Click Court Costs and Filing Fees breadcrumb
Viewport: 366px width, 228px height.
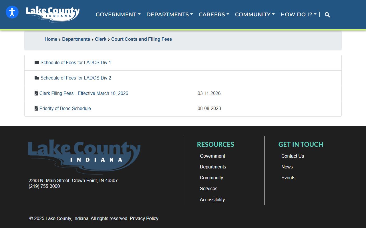142,39
